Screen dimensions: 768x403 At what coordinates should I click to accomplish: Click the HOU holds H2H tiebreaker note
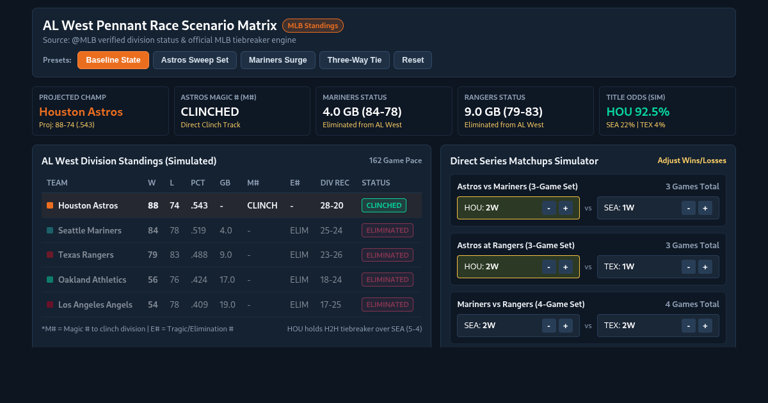pyautogui.click(x=355, y=329)
